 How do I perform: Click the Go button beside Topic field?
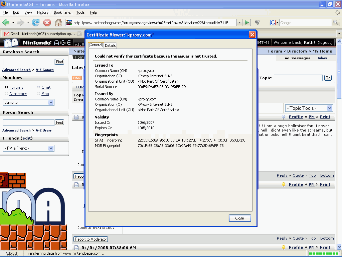(x=328, y=78)
